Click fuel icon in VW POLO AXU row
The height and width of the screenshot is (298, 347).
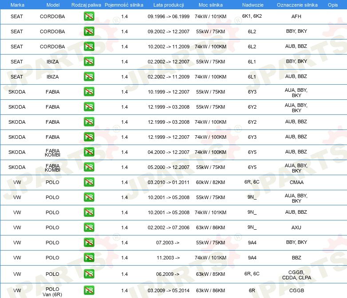tap(89, 227)
